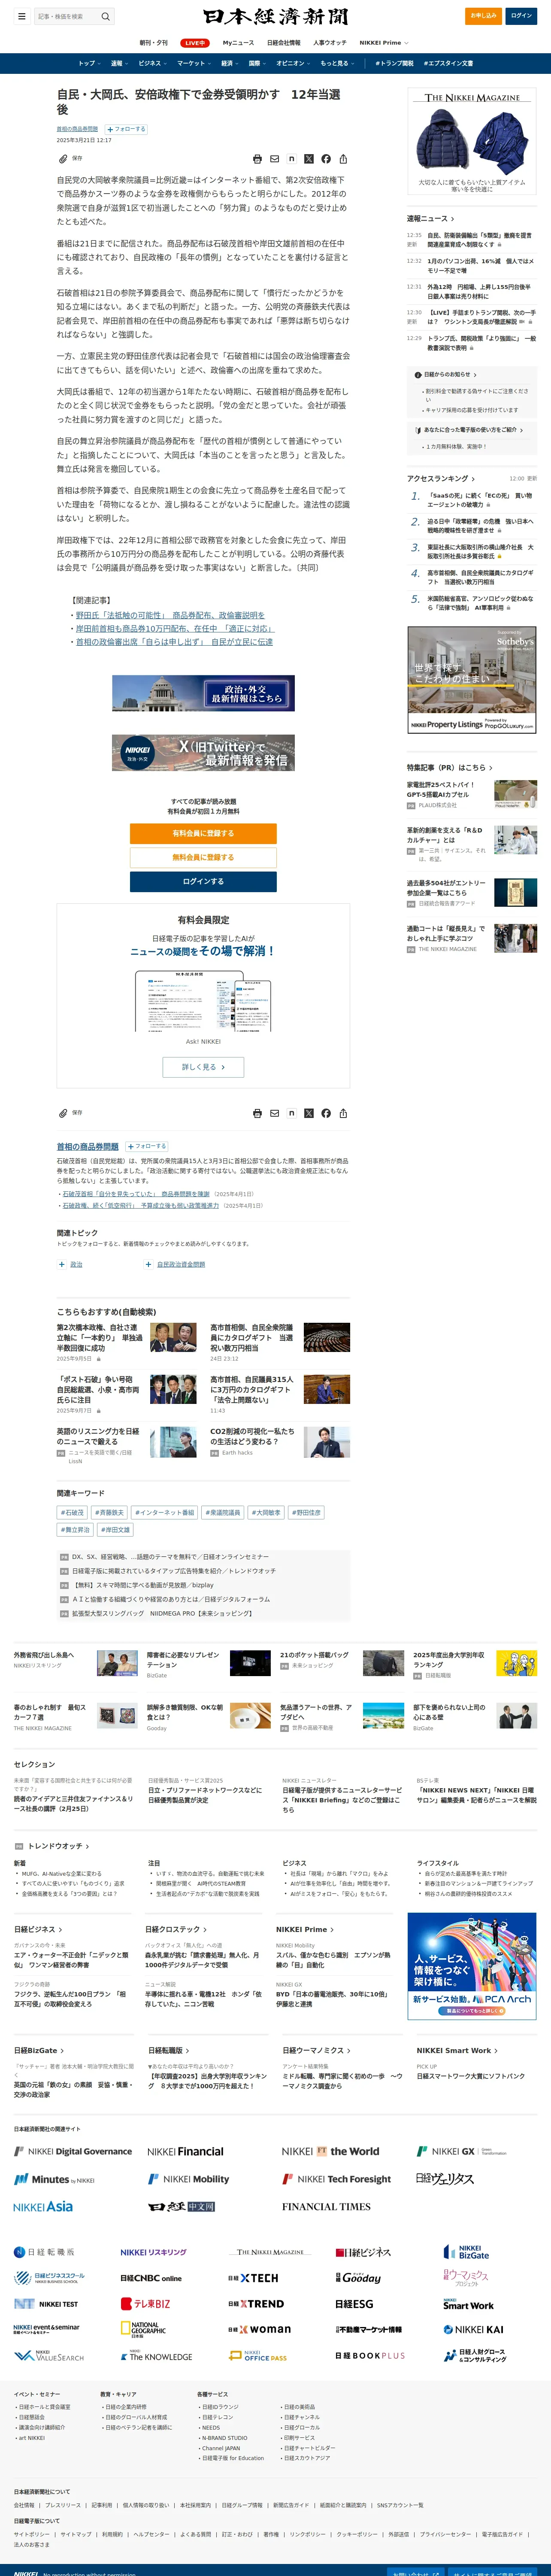The height and width of the screenshot is (2576, 551).
Task: Share on Facebook using the bottom icon
Action: 326,1113
